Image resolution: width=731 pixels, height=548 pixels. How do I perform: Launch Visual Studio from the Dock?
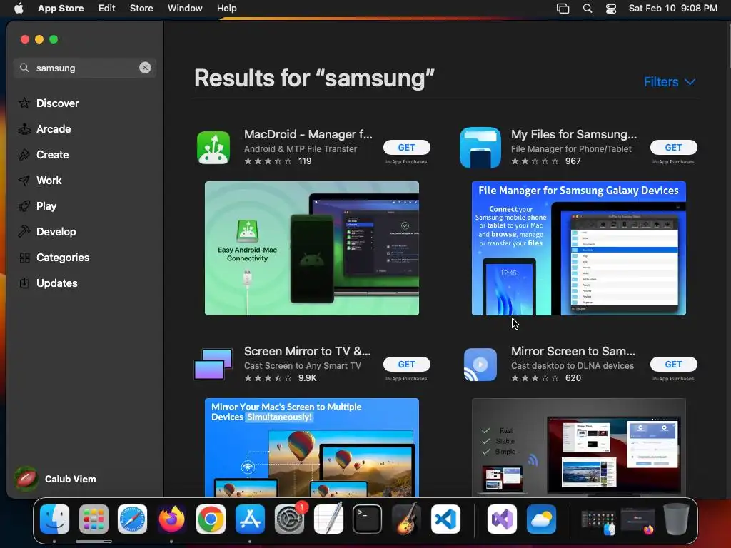(502, 519)
